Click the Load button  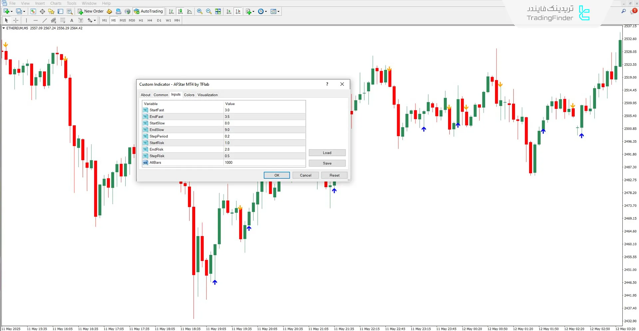click(x=327, y=153)
